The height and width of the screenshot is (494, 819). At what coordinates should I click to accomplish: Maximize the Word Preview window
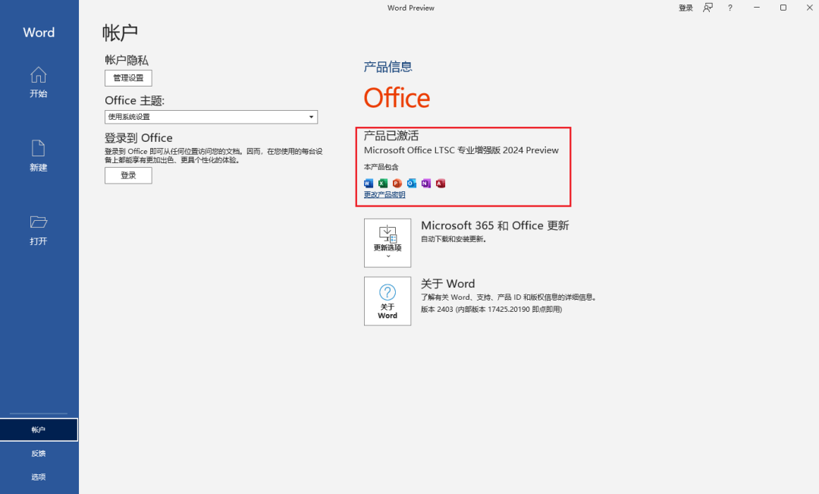783,8
